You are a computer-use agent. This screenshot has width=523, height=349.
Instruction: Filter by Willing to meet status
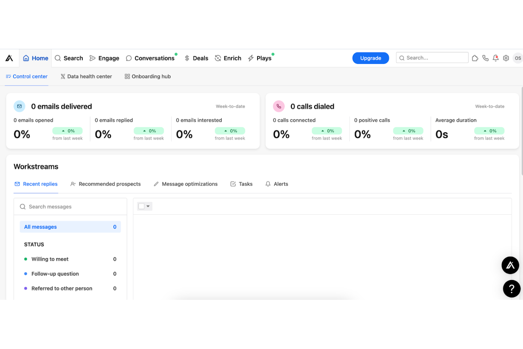tap(70, 259)
